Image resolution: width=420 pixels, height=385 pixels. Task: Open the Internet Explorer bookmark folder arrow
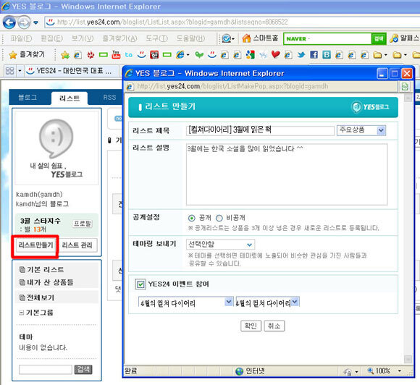(x=188, y=55)
